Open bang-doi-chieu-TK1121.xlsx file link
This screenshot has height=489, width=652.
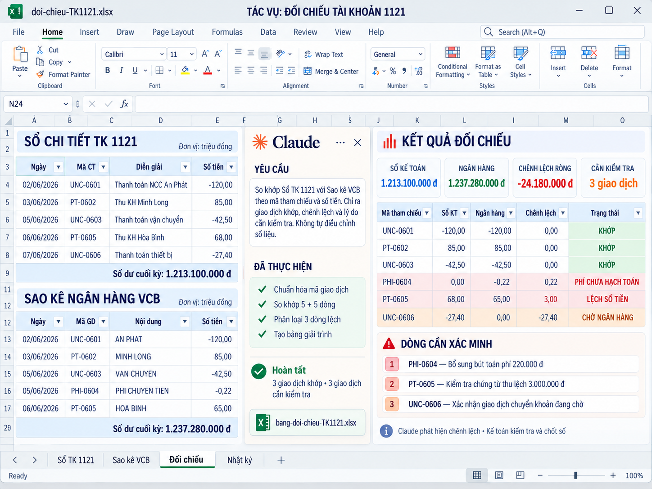pos(307,423)
